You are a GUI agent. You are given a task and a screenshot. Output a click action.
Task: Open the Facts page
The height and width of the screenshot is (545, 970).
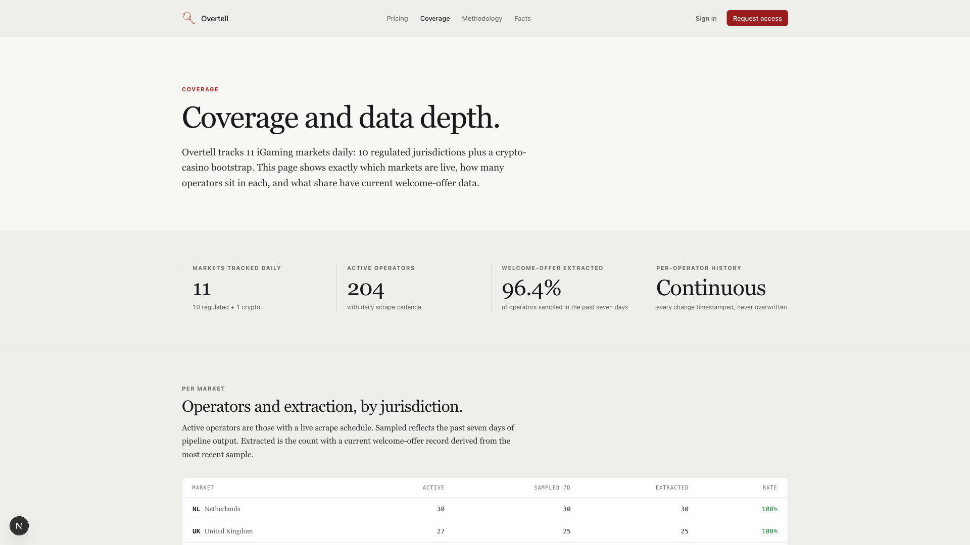point(522,18)
